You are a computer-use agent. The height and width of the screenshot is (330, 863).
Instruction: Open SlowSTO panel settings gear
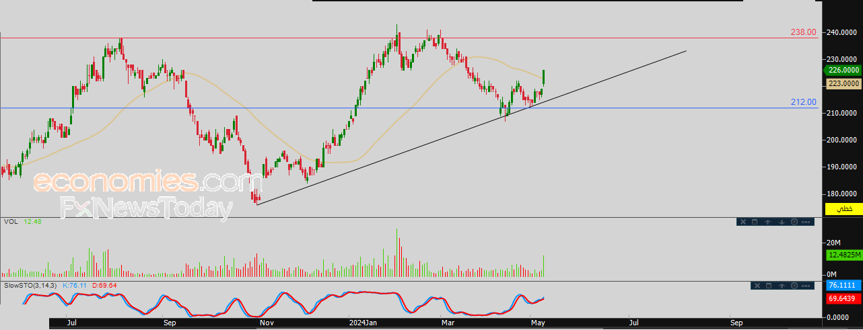click(794, 286)
